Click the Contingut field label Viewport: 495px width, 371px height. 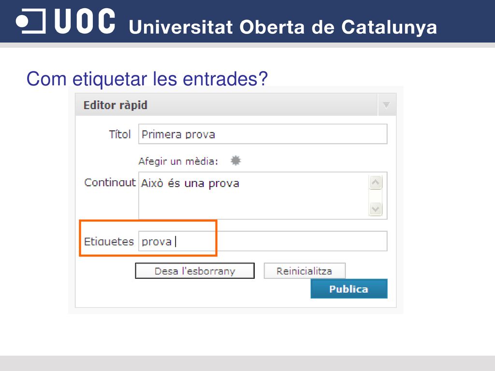pos(110,182)
